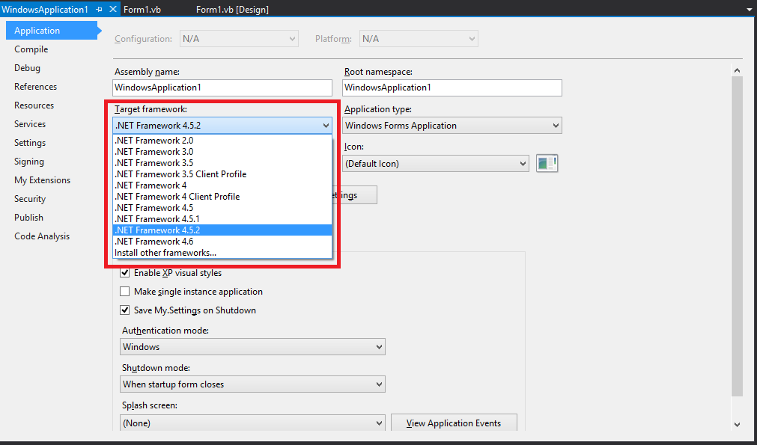
Task: Open the My Extensions properties page
Action: [x=42, y=180]
